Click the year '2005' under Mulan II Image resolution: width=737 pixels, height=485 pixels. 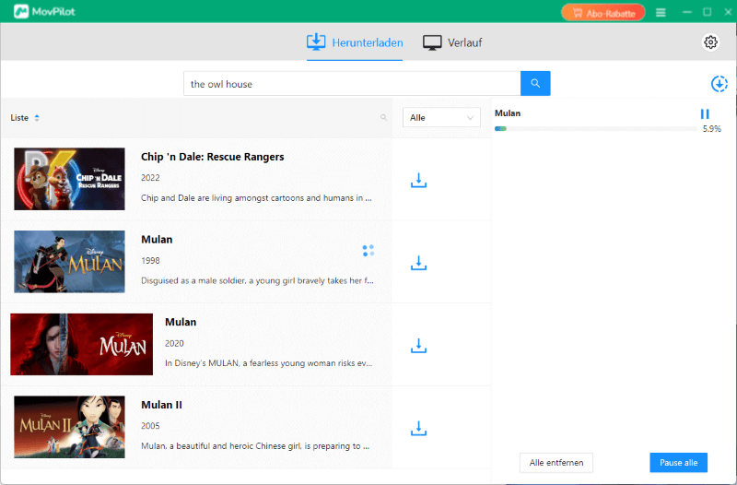150,426
